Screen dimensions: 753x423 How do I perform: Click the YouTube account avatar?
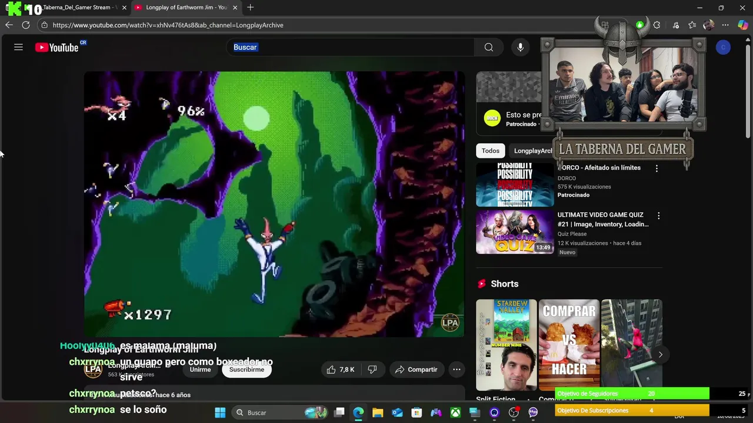[x=723, y=48]
